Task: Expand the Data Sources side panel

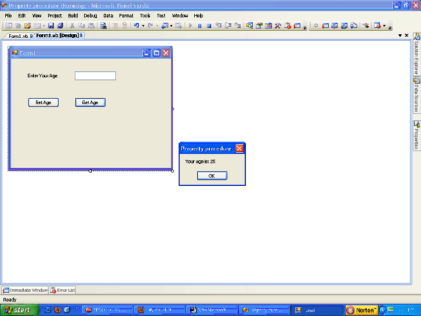Action: pos(416,95)
